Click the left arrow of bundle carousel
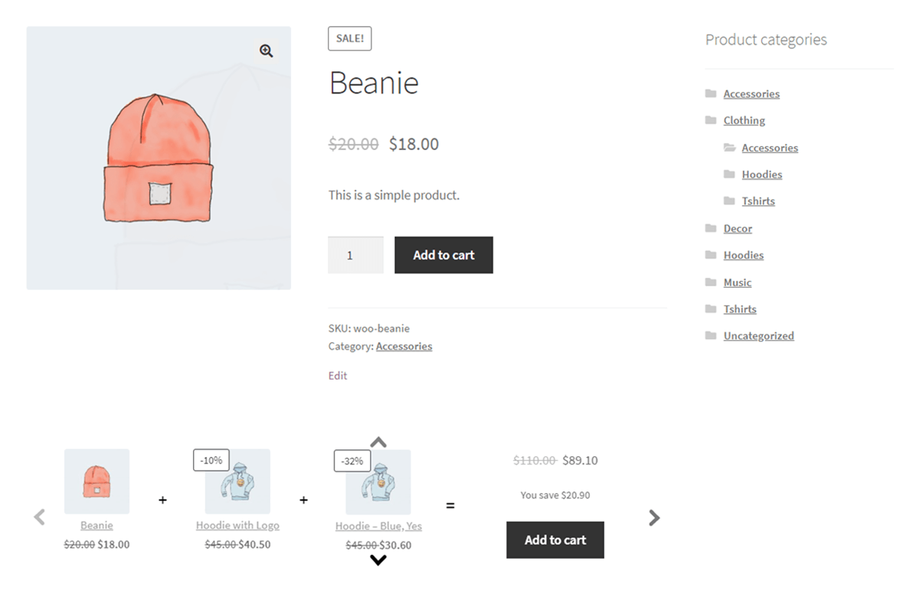919x594 pixels. [40, 518]
